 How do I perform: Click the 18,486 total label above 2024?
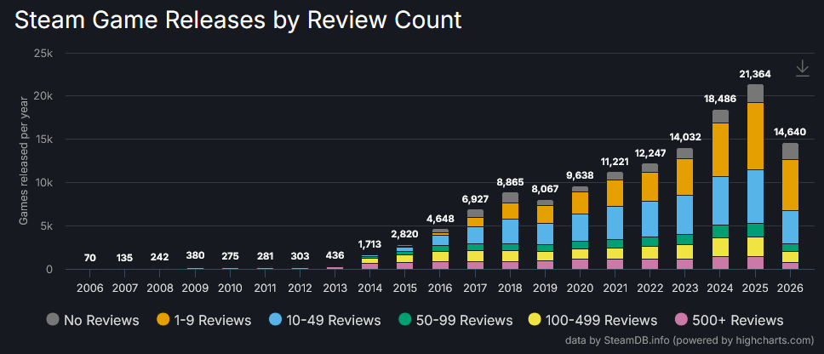click(x=720, y=99)
